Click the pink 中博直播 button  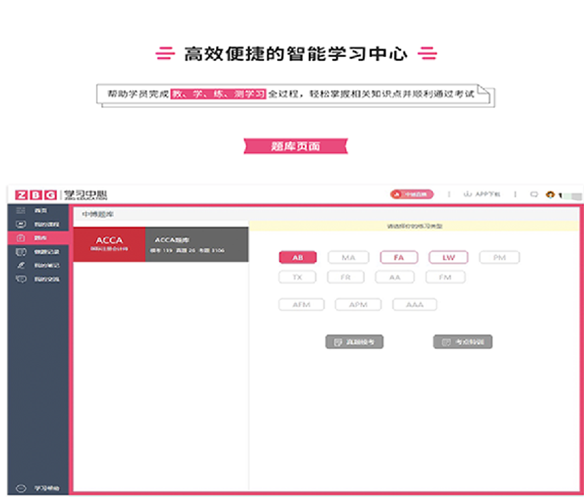point(413,194)
